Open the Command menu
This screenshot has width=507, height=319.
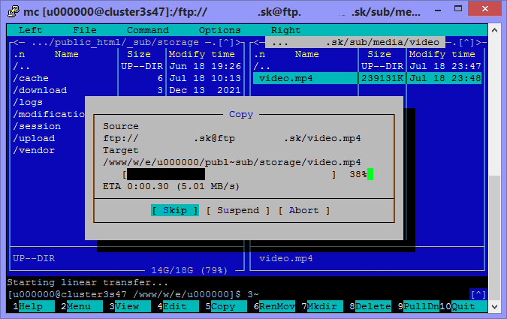[x=147, y=30]
